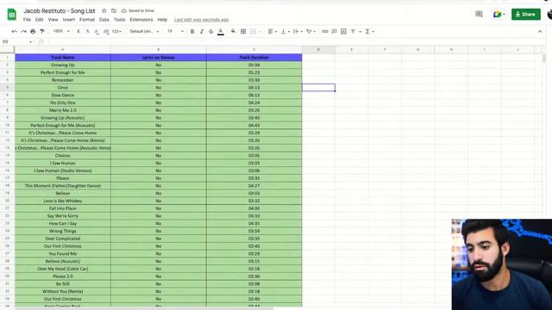
Task: Select the Track Duration header cell
Action: point(254,58)
